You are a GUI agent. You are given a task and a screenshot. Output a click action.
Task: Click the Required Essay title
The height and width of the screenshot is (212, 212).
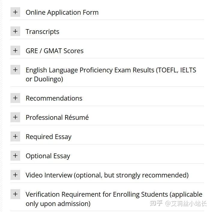click(x=48, y=137)
